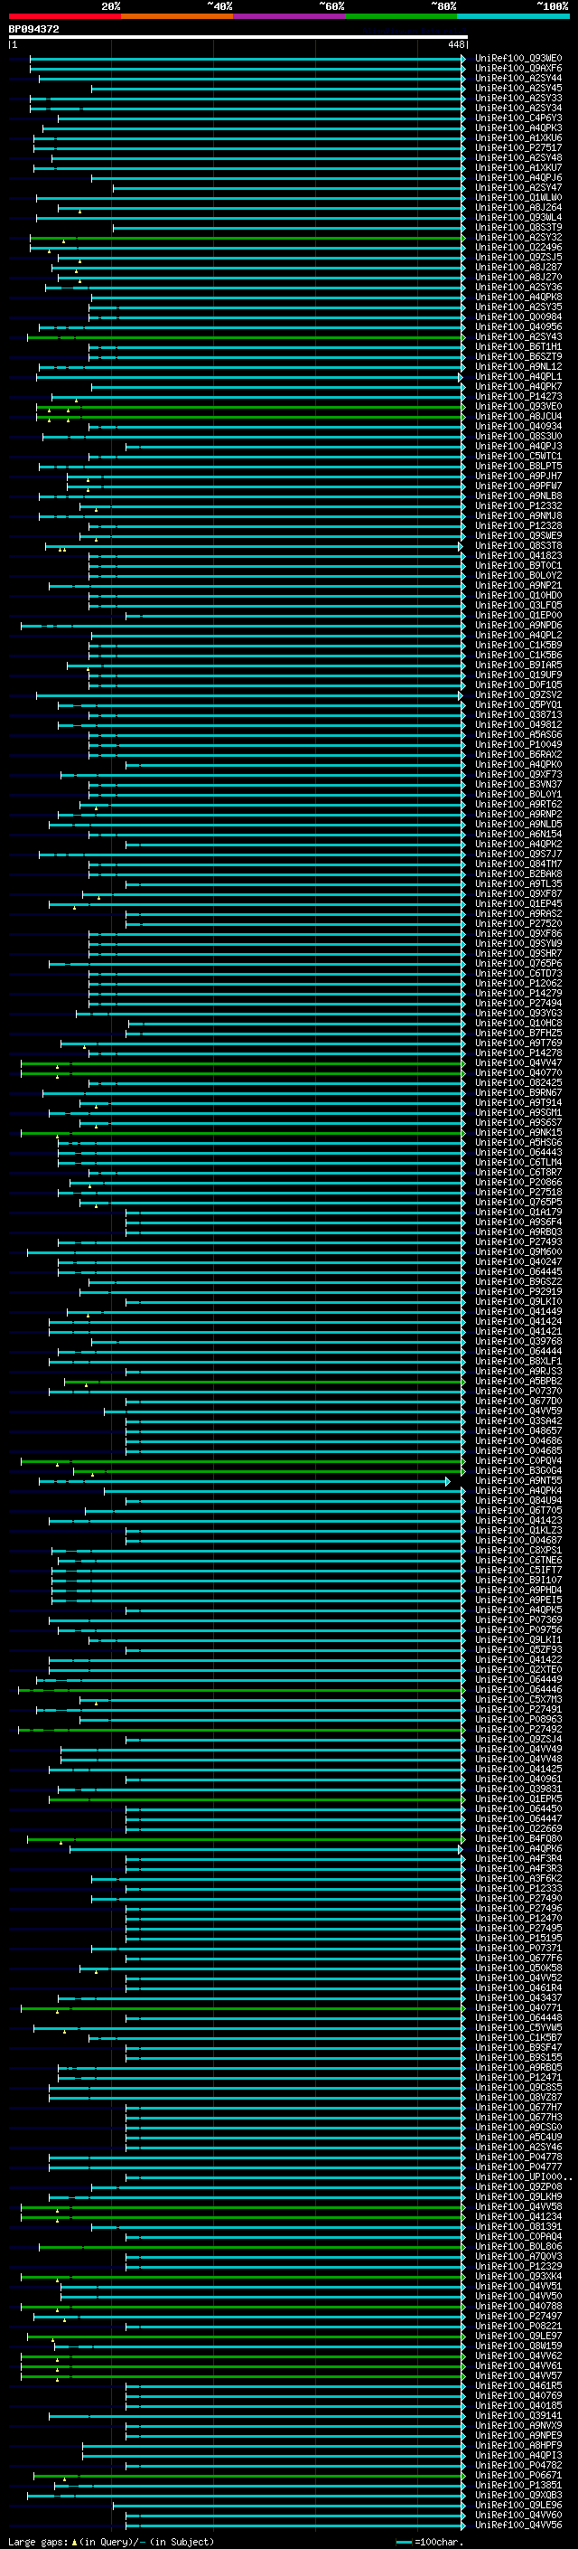Select the UniRef100_P27520 label
This screenshot has width=578, height=2549.
pos(518,923)
